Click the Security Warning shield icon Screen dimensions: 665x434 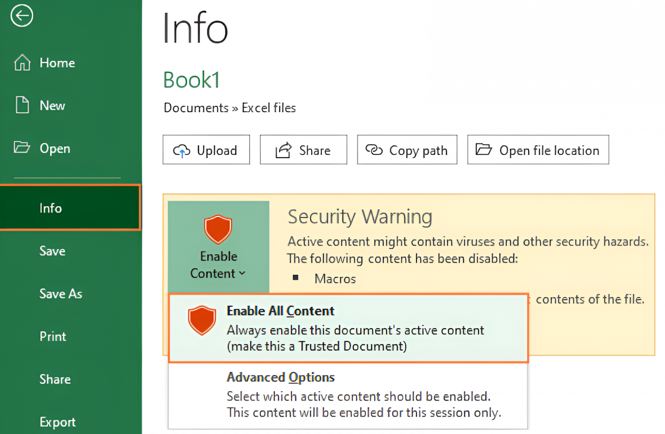click(x=218, y=230)
